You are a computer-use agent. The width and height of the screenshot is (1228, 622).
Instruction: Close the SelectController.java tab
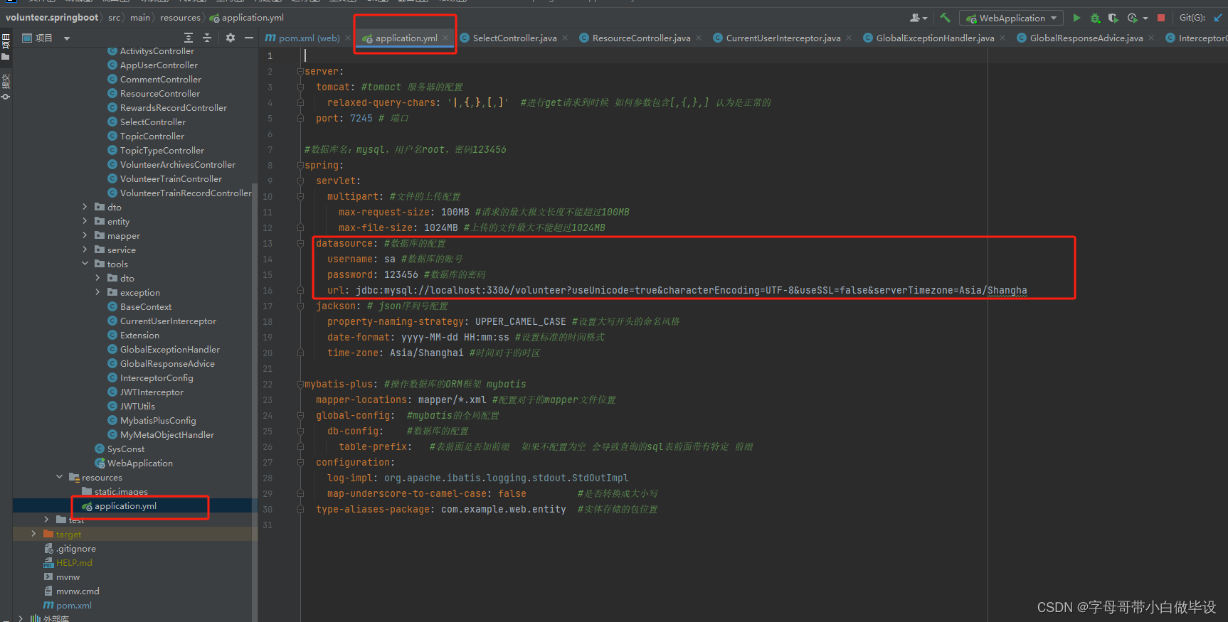click(x=565, y=38)
